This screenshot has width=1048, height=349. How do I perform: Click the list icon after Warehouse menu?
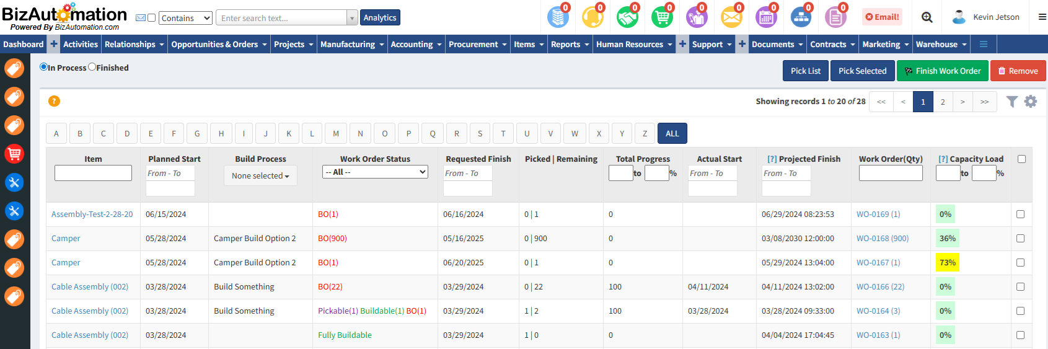click(x=984, y=44)
